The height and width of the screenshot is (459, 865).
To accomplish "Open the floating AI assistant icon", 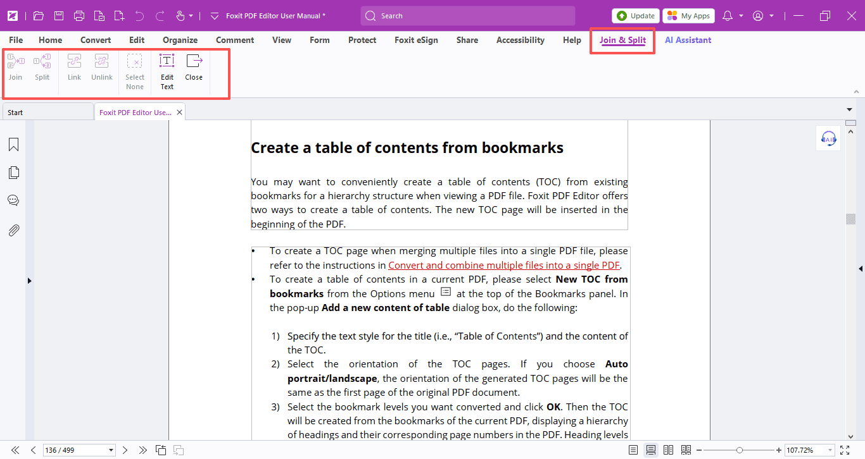I will pyautogui.click(x=828, y=138).
